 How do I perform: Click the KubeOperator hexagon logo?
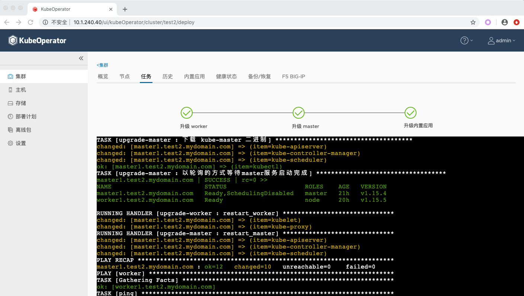tap(13, 40)
